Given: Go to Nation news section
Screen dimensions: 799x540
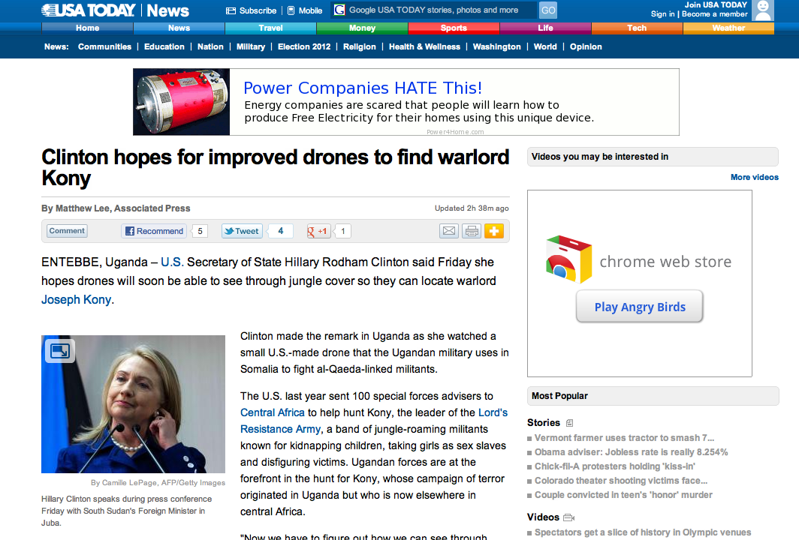Looking at the screenshot, I should pos(210,46).
